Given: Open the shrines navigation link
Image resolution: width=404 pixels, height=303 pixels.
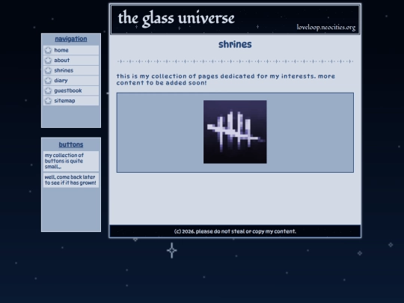Looking at the screenshot, I should click(64, 70).
